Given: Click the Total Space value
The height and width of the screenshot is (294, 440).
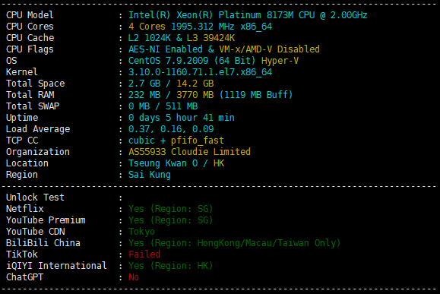Looking at the screenshot, I should 171,84.
